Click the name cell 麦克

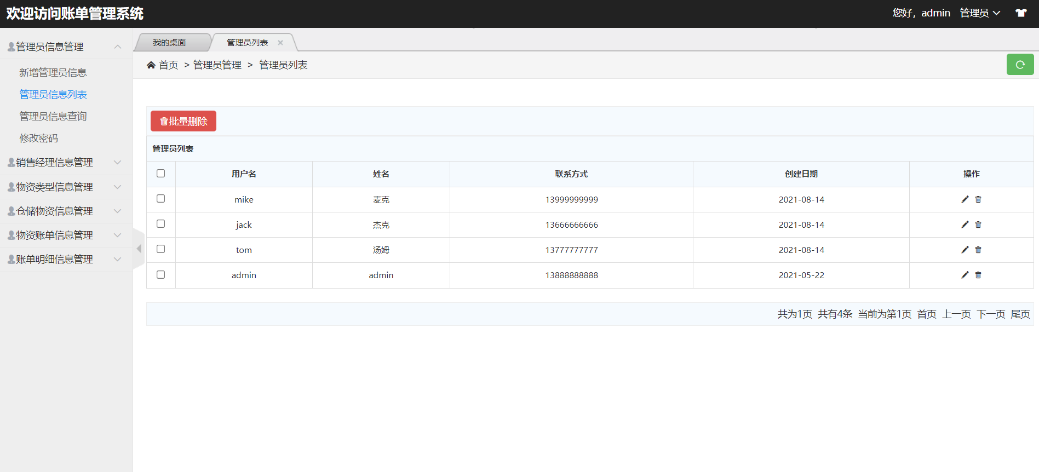[381, 199]
